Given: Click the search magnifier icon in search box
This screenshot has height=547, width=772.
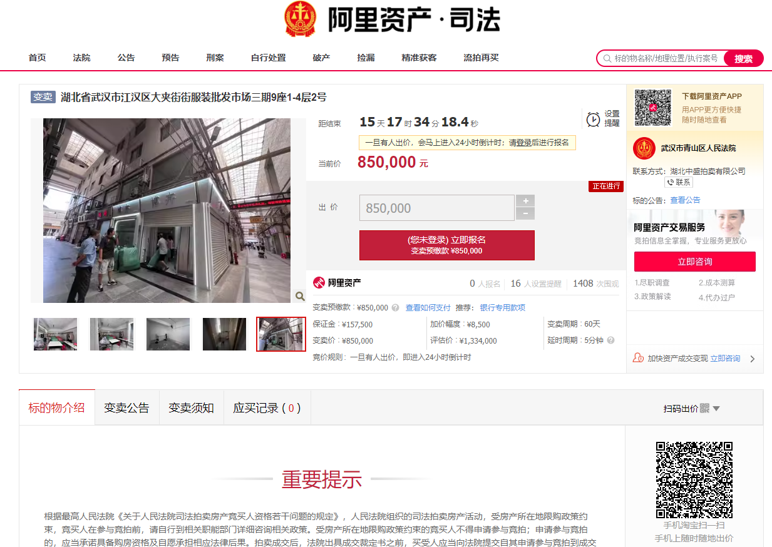Looking at the screenshot, I should pos(607,58).
